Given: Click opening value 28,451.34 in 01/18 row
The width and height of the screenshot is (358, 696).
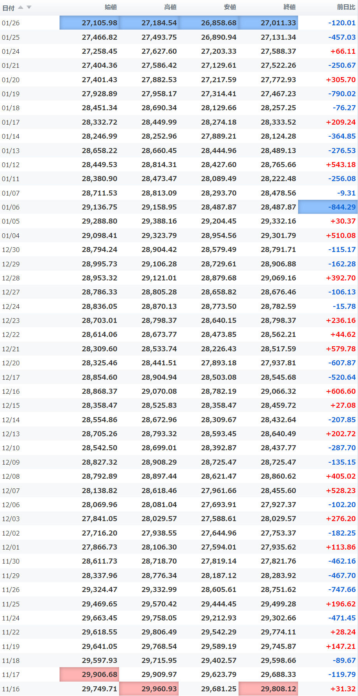Looking at the screenshot, I should coord(100,108).
